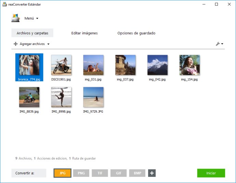
Task: Click Agregar archivos label
Action: click(x=32, y=44)
